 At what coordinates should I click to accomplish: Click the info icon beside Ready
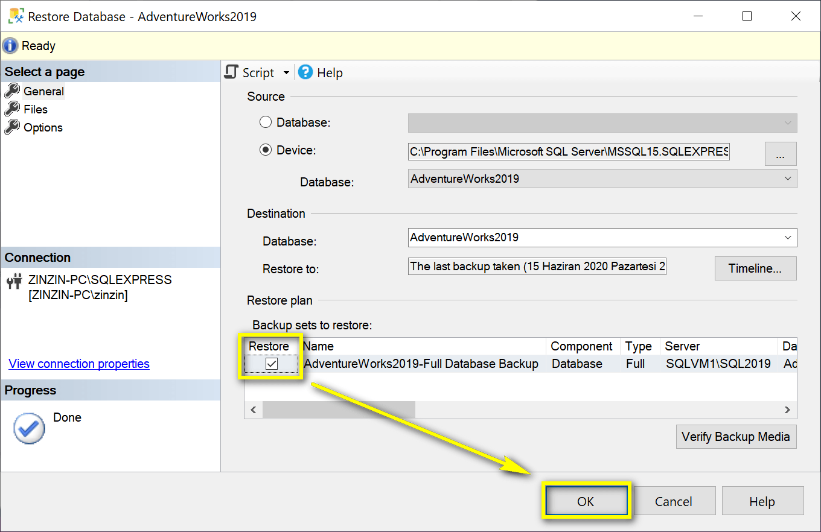point(10,46)
